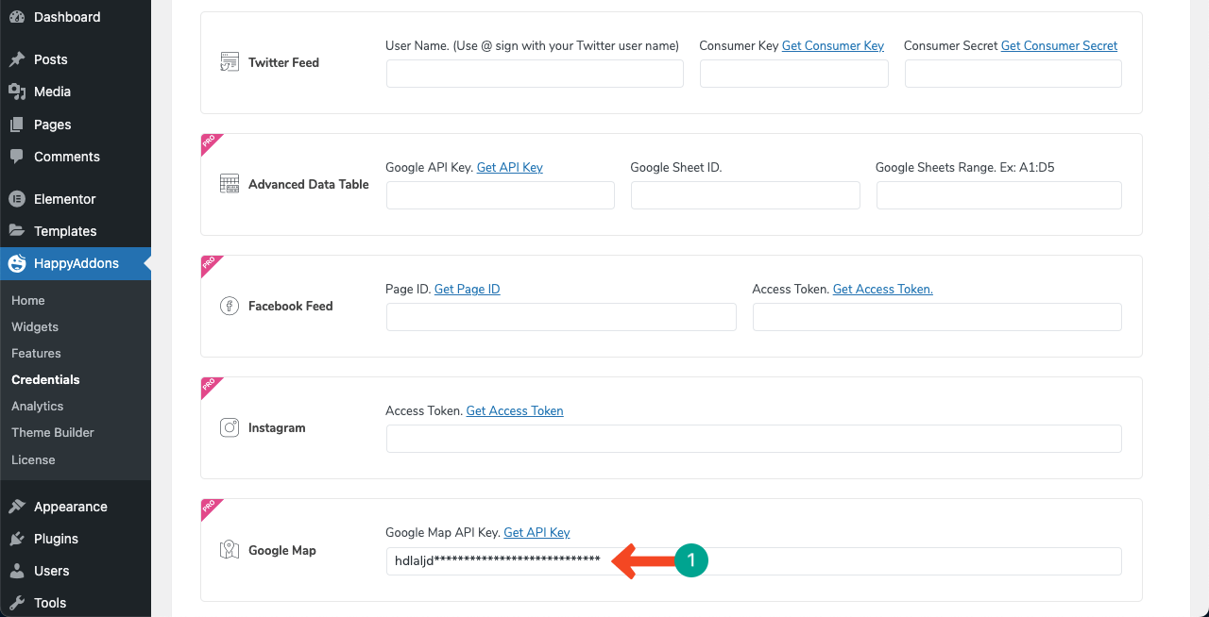Image resolution: width=1209 pixels, height=617 pixels.
Task: Open the Analytics submenu
Action: 38,406
